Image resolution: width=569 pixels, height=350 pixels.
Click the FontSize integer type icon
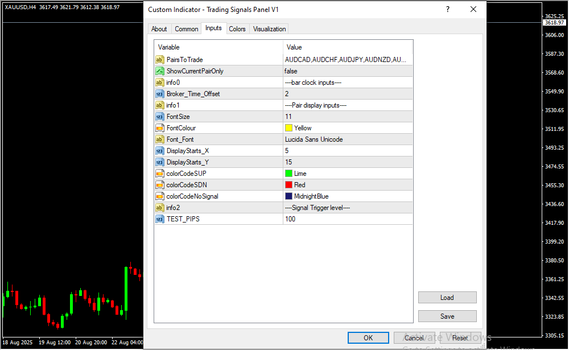(x=160, y=117)
